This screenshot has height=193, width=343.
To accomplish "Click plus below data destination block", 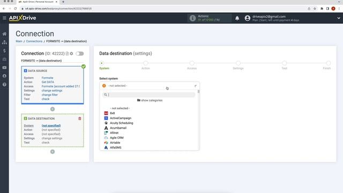I will pyautogui.click(x=53, y=152).
